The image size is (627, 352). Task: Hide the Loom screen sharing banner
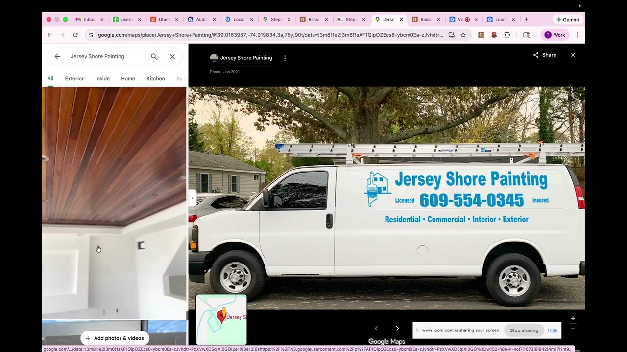pos(553,330)
